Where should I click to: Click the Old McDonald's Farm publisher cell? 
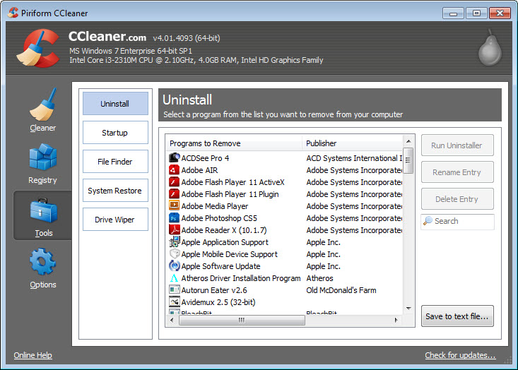tap(341, 290)
